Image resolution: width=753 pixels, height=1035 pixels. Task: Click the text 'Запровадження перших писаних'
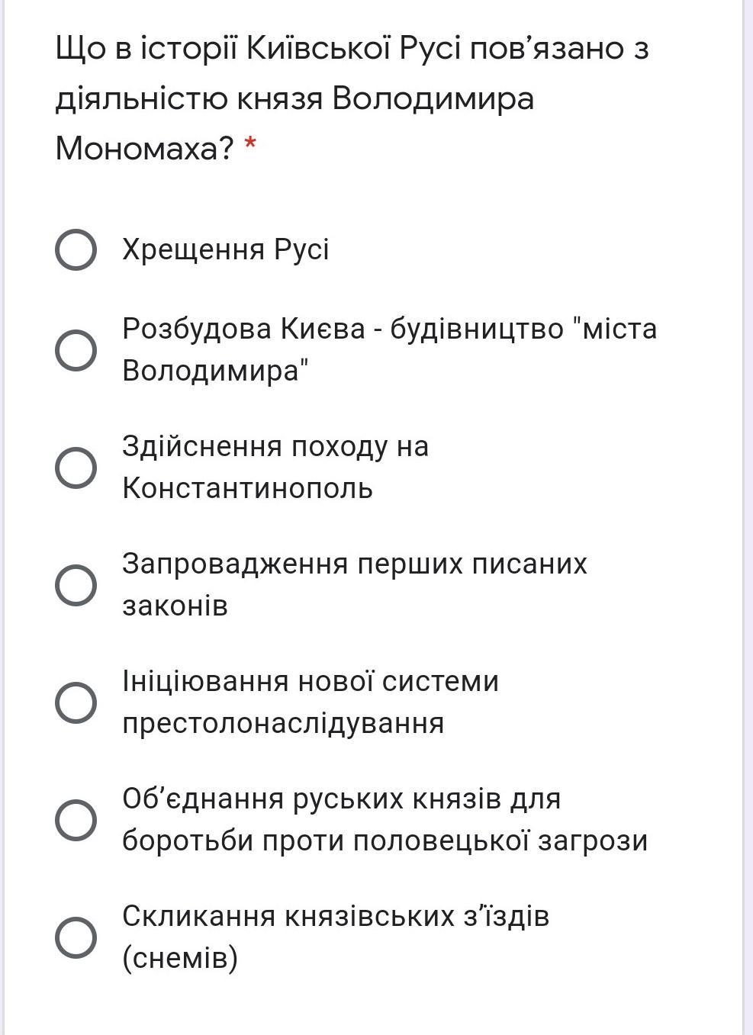355,564
